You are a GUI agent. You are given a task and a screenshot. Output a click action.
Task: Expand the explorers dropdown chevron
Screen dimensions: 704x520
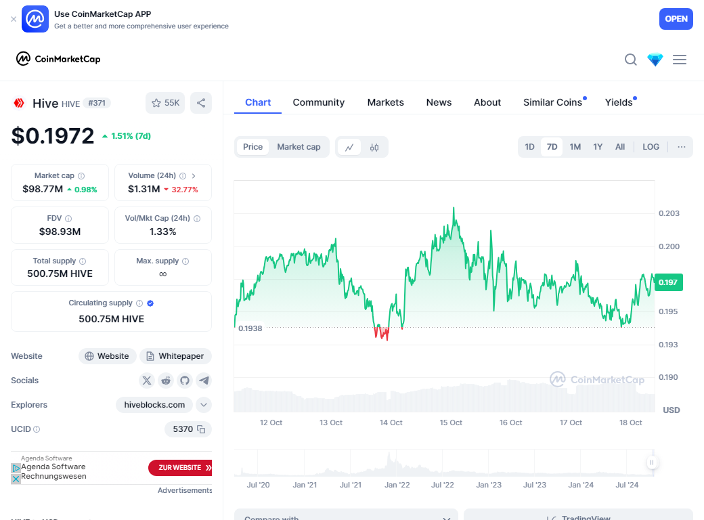click(204, 405)
